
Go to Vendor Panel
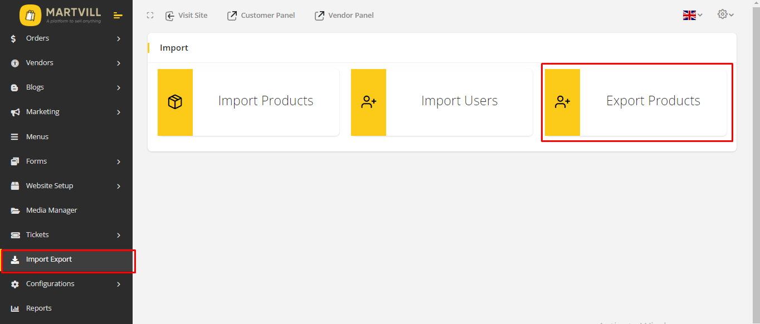pos(344,16)
